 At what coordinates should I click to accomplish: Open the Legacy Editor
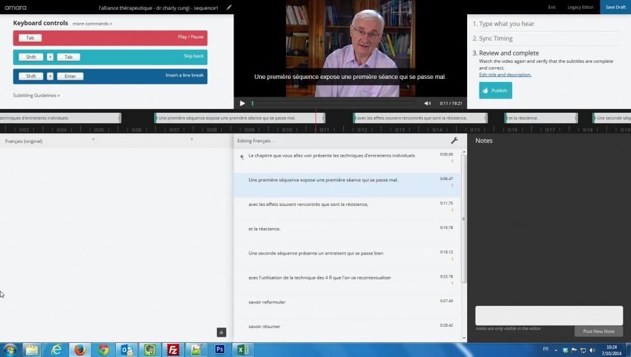click(580, 7)
